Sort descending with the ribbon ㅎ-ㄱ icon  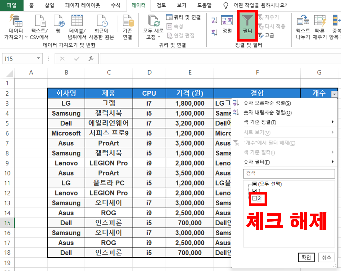coord(214,32)
